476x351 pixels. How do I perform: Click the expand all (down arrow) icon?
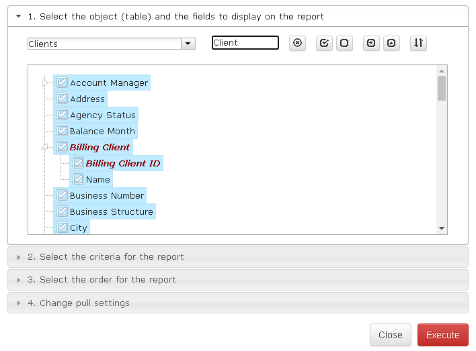[371, 43]
